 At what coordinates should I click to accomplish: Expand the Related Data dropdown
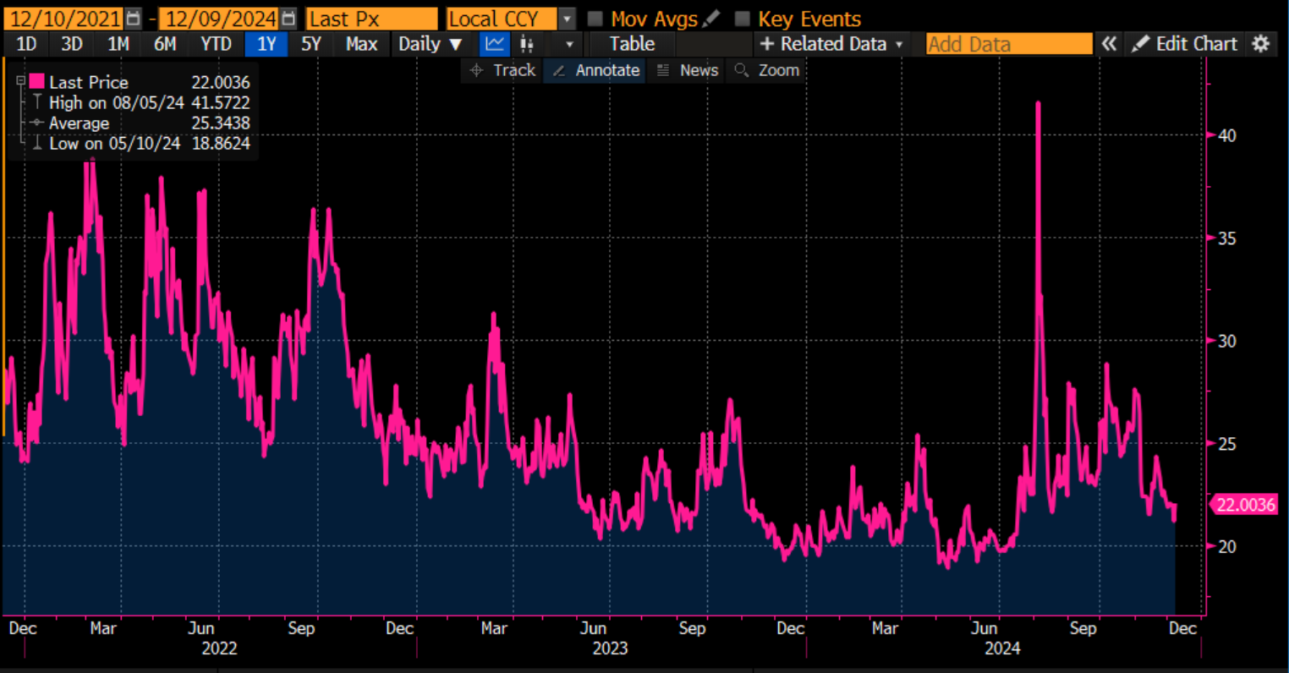(831, 44)
